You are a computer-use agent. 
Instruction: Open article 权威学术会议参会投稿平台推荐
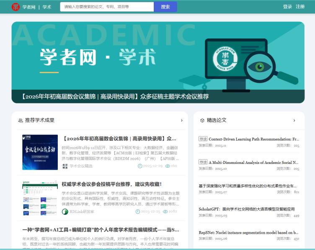[x=111, y=184]
